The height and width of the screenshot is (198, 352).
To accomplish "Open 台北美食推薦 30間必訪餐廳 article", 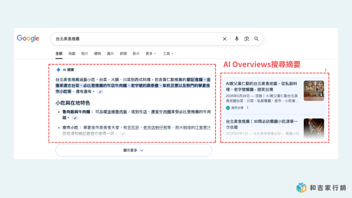I will [261, 124].
